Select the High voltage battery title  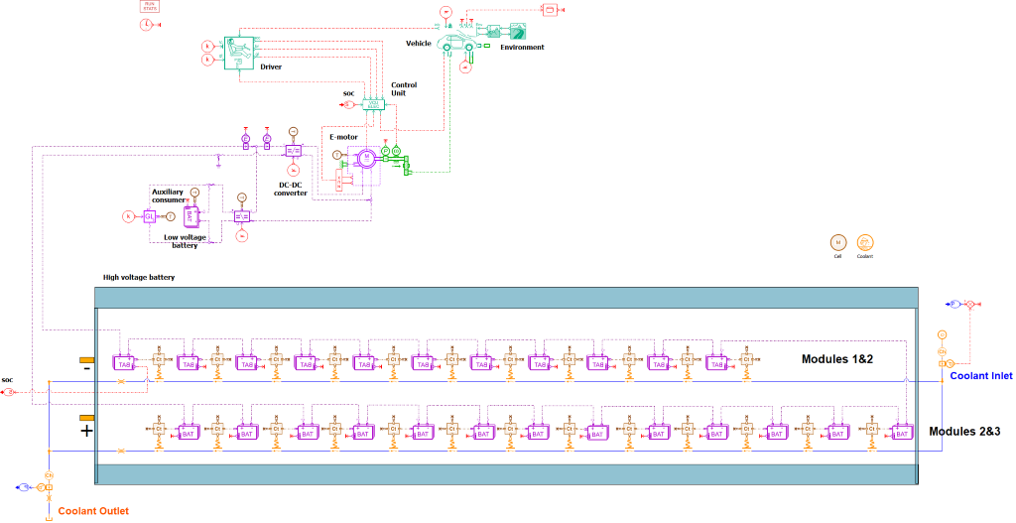pos(139,278)
